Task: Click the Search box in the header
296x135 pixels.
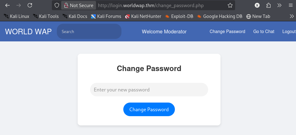Action: (89, 32)
